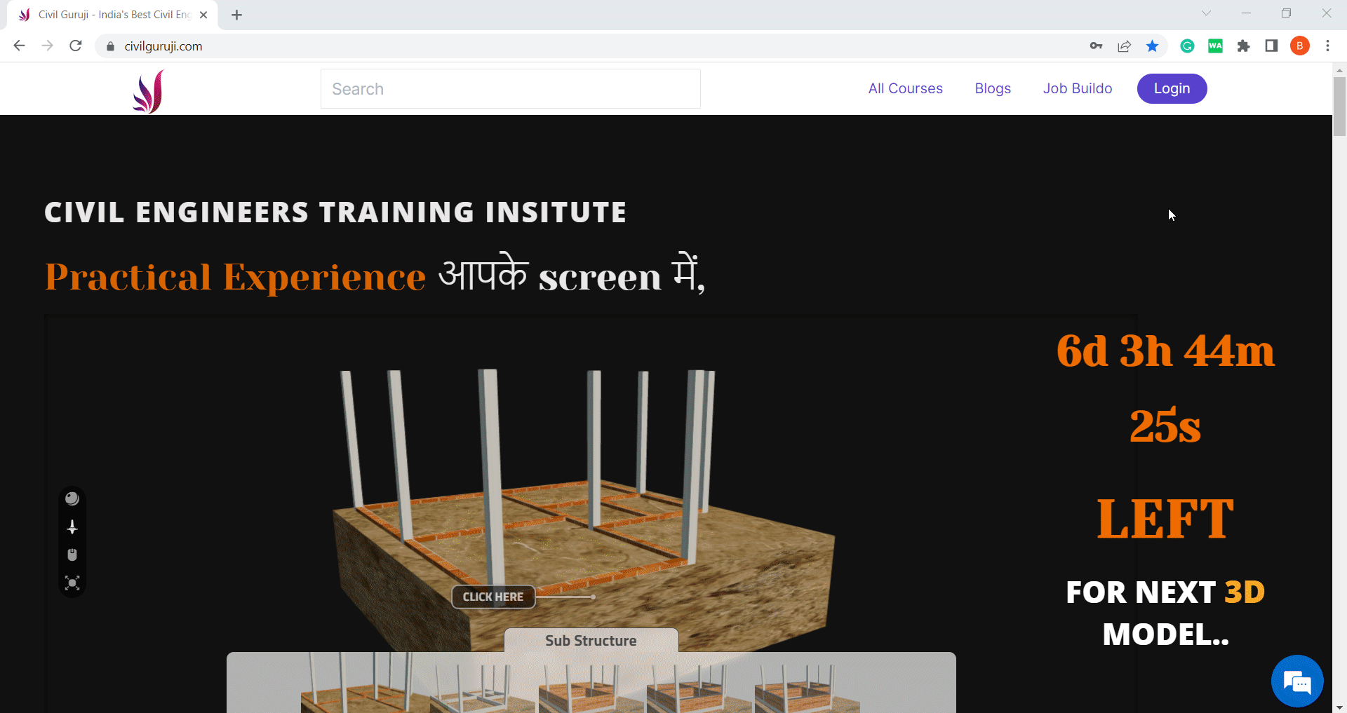Close the Civil Guruji tab
Image resolution: width=1347 pixels, height=713 pixels.
click(203, 15)
